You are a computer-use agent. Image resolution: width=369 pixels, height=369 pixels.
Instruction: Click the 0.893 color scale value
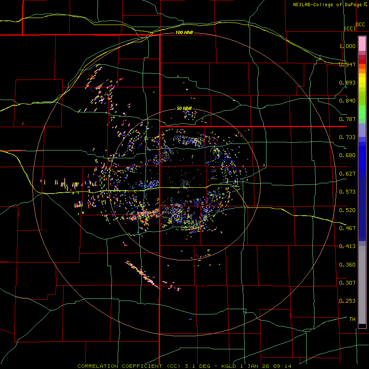tap(347, 82)
